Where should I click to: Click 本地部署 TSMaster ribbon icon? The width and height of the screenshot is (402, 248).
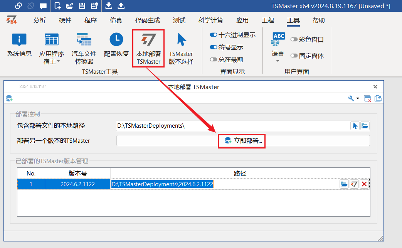click(148, 49)
